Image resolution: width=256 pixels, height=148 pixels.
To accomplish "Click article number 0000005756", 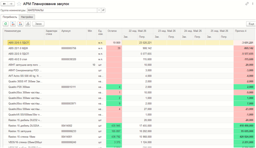I will (69, 48).
